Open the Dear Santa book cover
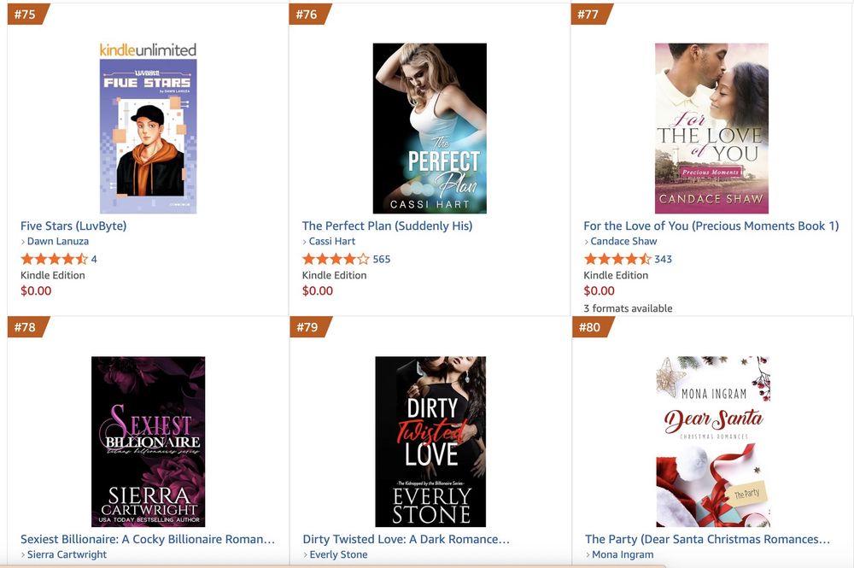Viewport: 854px width, 568px height. 713,442
